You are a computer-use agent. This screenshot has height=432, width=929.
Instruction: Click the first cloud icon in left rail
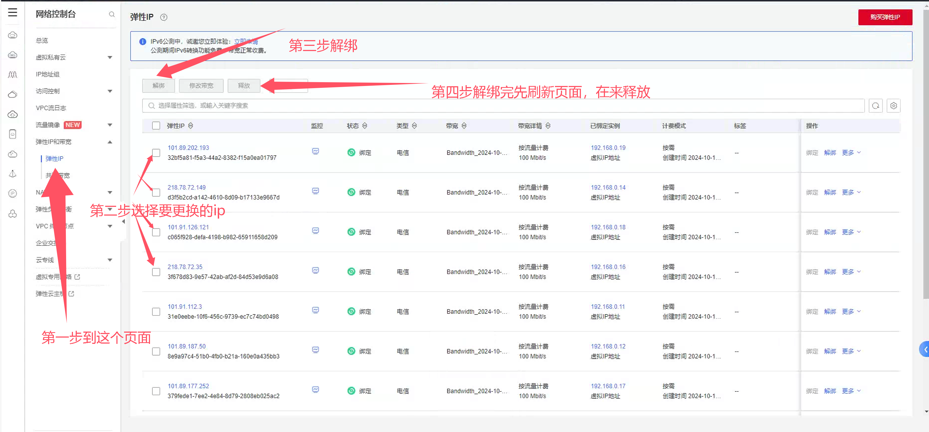point(13,35)
